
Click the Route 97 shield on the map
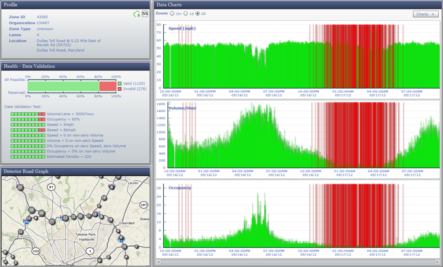tap(51, 187)
